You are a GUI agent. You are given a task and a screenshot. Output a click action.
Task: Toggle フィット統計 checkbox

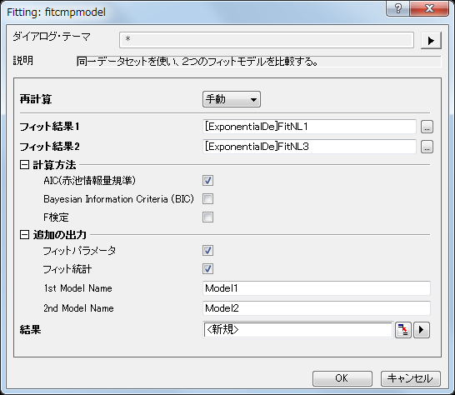tap(207, 269)
